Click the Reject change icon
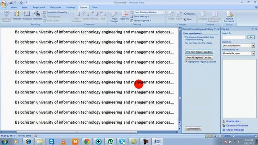 (x=179, y=16)
